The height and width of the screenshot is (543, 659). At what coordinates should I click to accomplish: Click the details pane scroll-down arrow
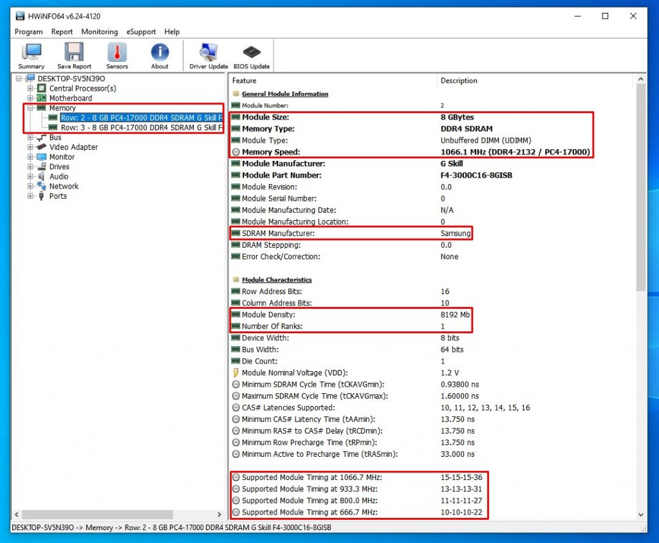click(x=642, y=515)
